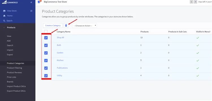Go back using Products chevron arrow
The height and width of the screenshot is (101, 212).
tap(4, 27)
